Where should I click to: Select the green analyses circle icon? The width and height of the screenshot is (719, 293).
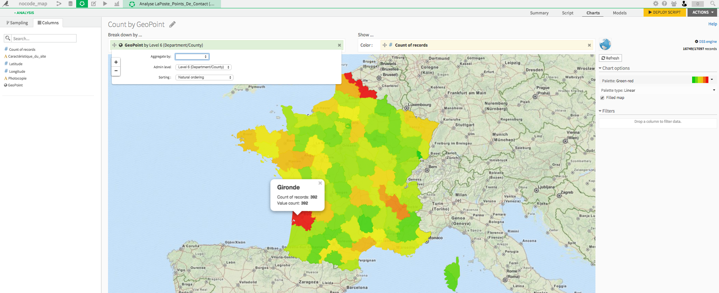82,4
